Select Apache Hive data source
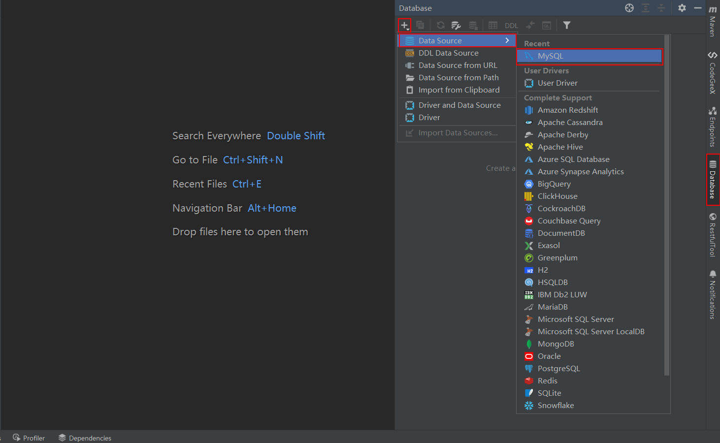Screen dimensions: 720x443 tap(589, 147)
